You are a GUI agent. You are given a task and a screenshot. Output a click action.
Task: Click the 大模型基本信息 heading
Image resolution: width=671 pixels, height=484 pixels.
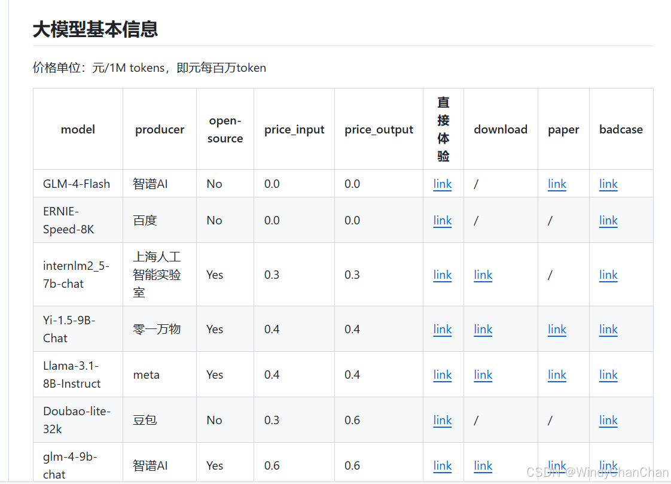click(x=96, y=29)
